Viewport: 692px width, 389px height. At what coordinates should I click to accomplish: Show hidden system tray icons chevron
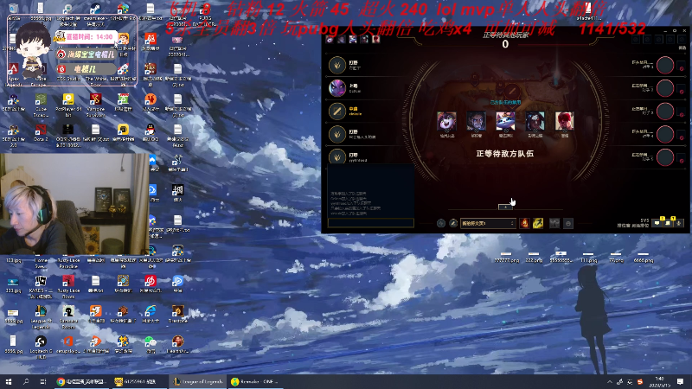[x=610, y=382]
